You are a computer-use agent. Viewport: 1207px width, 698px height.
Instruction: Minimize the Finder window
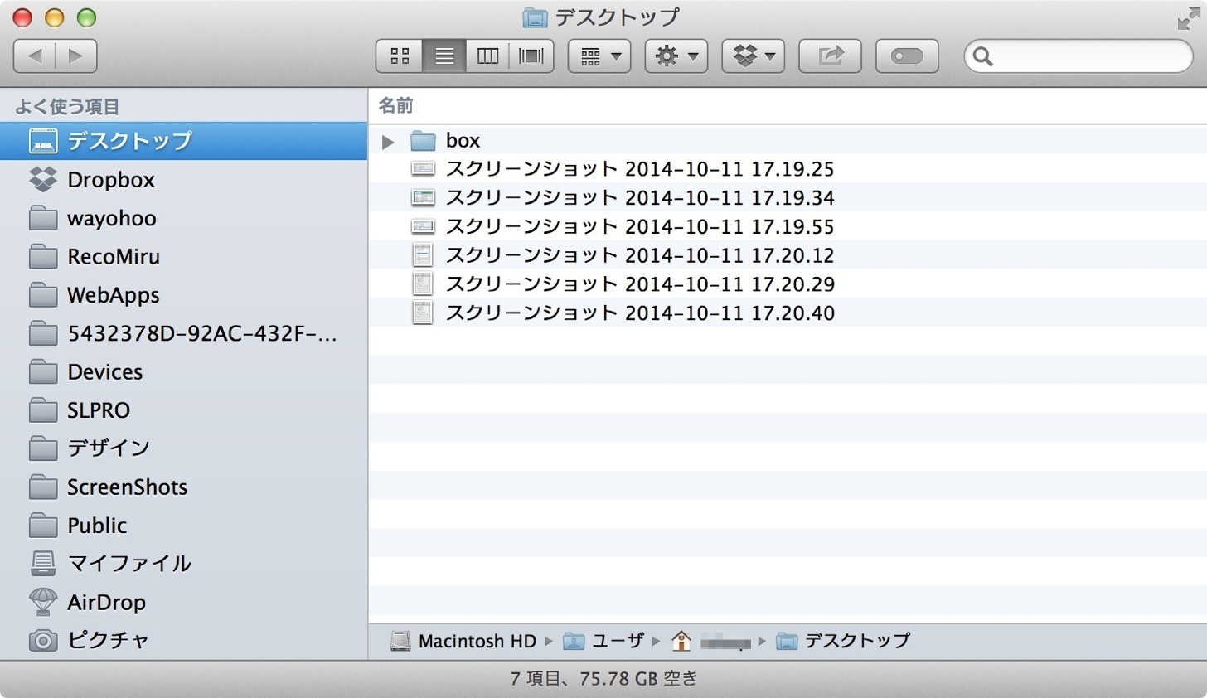pos(54,17)
